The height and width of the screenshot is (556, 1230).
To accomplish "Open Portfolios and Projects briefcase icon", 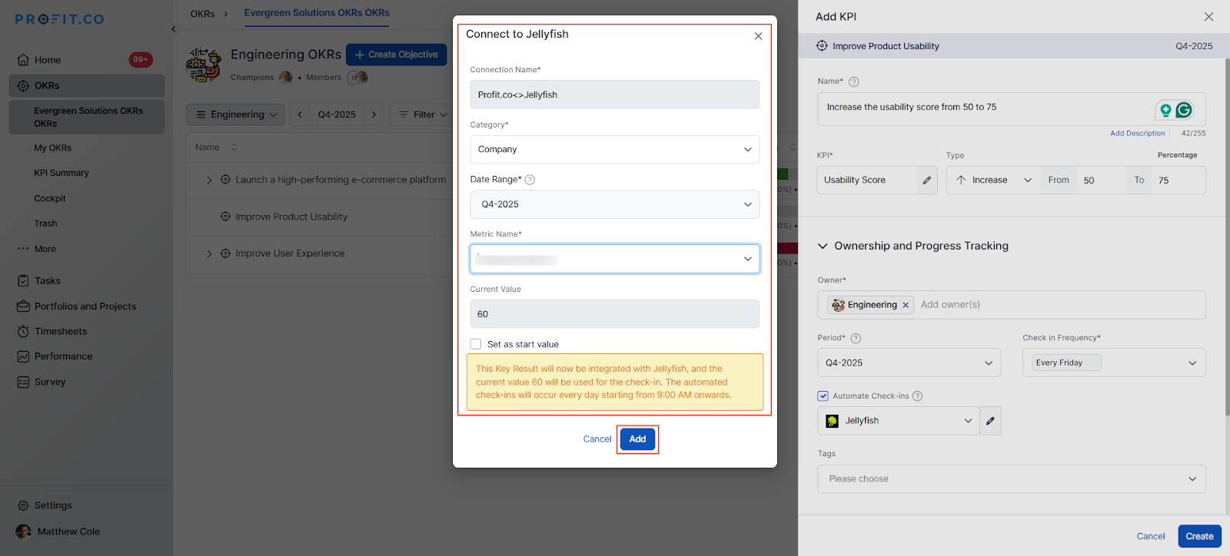I will (x=23, y=306).
